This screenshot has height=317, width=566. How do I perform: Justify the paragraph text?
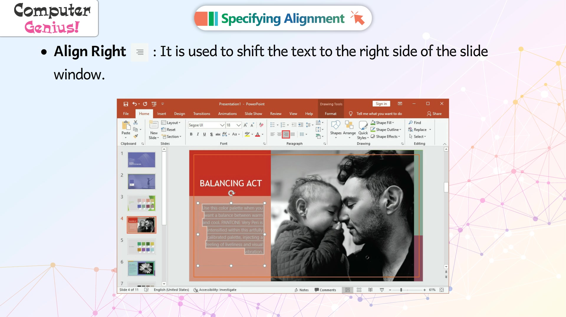[293, 134]
